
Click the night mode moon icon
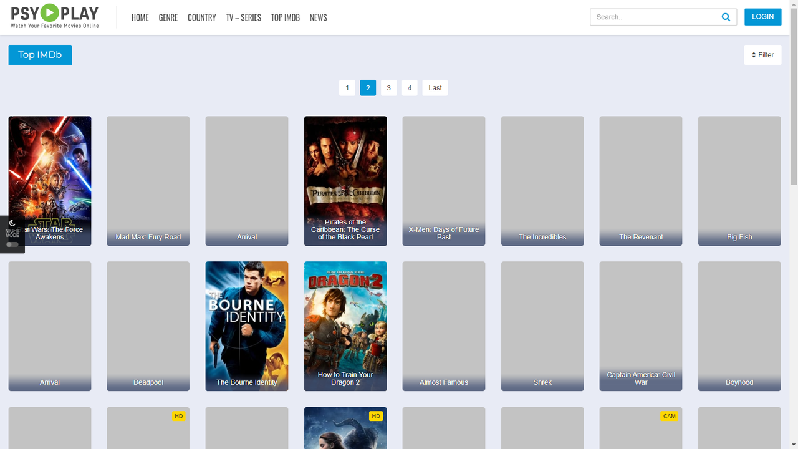coord(12,223)
